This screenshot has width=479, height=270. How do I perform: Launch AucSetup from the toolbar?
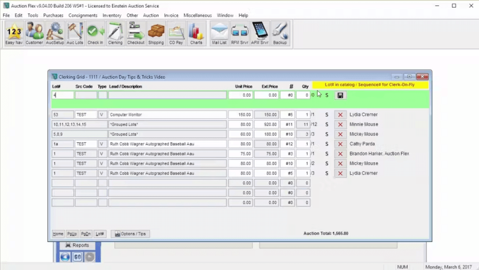point(55,33)
